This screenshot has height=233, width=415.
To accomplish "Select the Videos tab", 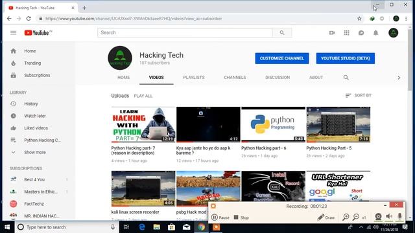I will (x=156, y=78).
